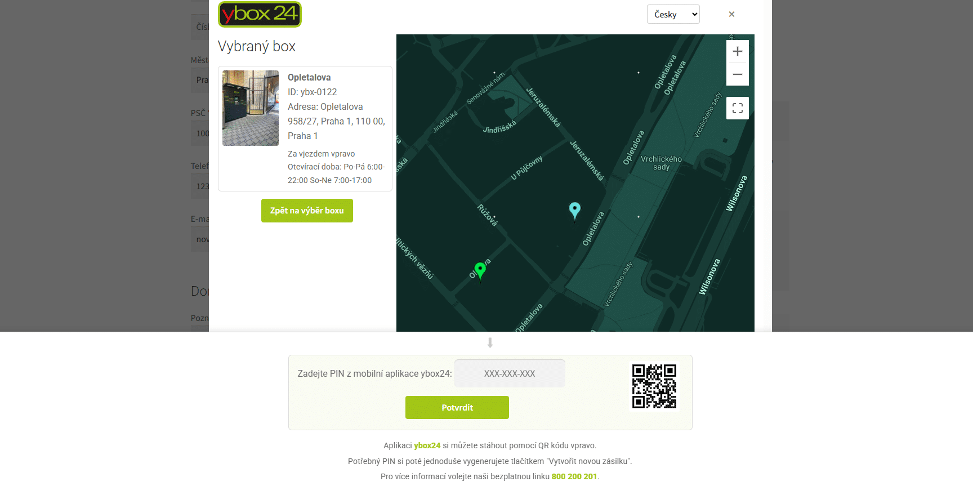Focus the XXX-XXX-XXX PIN field
Screen dimensions: 973x495
[x=509, y=373]
